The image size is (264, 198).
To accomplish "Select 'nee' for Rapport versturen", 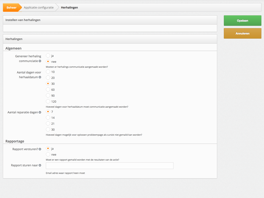I will tap(48, 154).
